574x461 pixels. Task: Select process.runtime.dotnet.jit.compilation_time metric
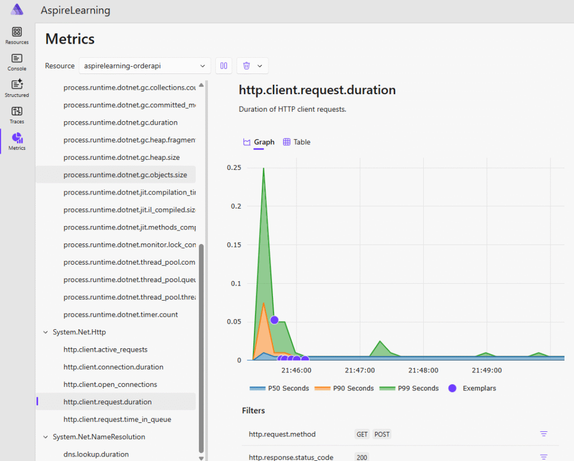(x=129, y=192)
